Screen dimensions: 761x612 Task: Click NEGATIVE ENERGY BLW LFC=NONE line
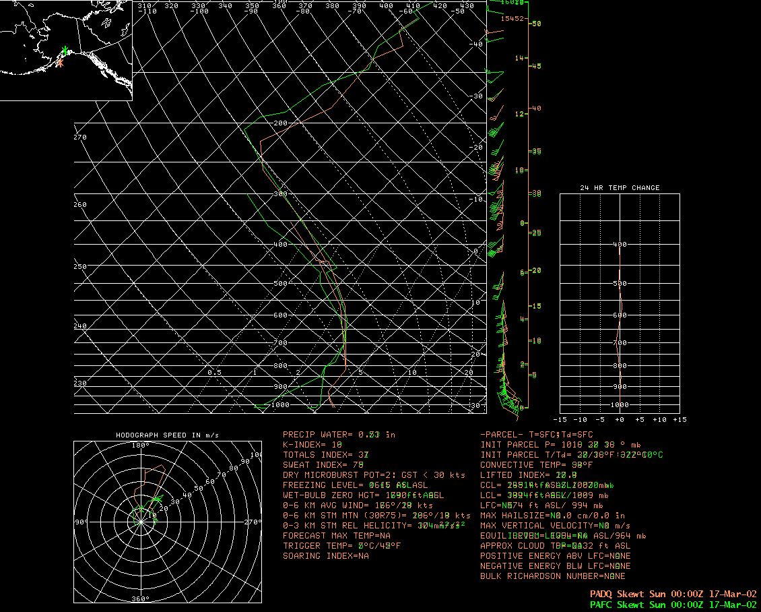click(555, 566)
